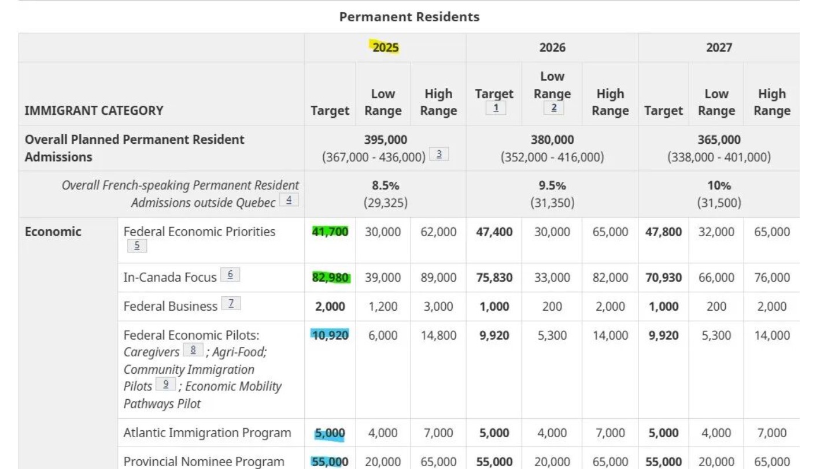Click the blue-highlighted 55,000 Provincial Nominee target
The height and width of the screenshot is (469, 835).
pos(330,461)
